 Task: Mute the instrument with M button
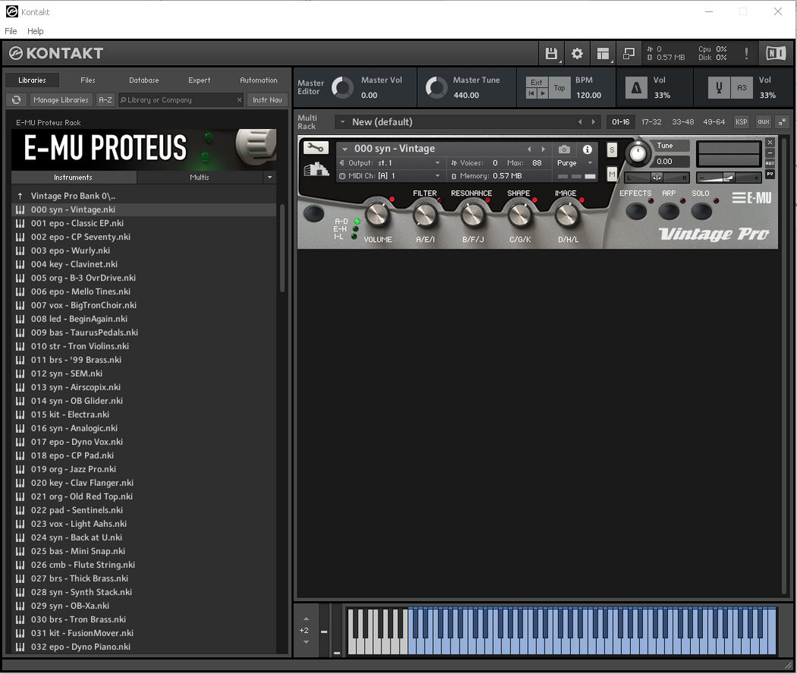click(x=612, y=174)
